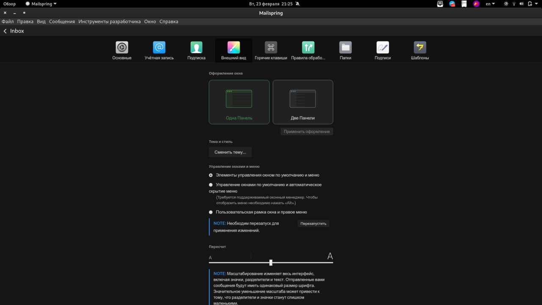This screenshot has width=542, height=305.
Task: Open the night light brightness indicator
Action: [x=506, y=4]
